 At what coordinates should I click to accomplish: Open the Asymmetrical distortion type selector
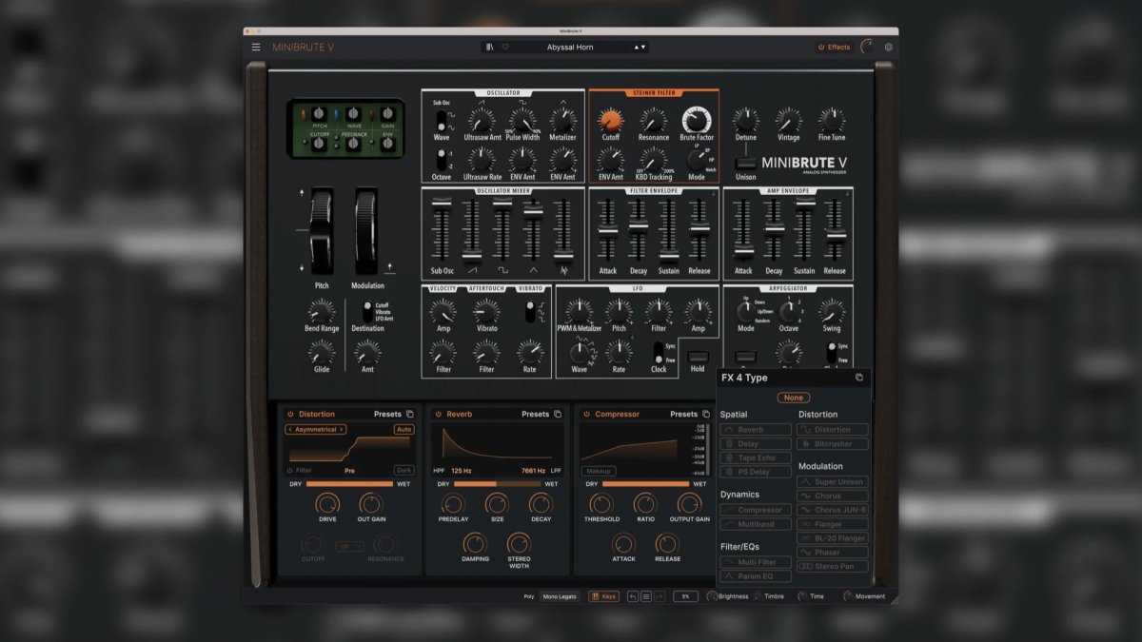[316, 430]
